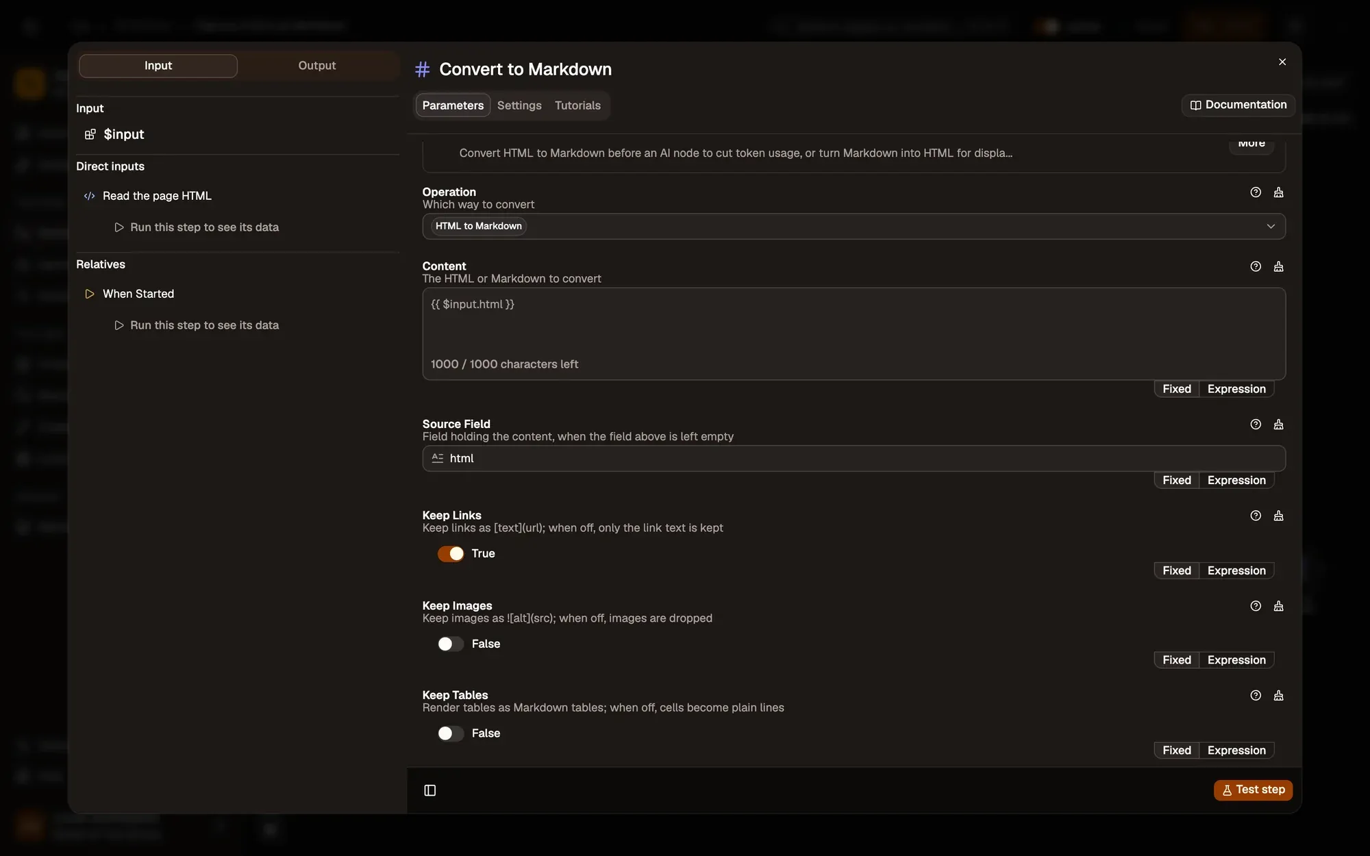The image size is (1370, 856).
Task: Click the Test step button
Action: pyautogui.click(x=1253, y=790)
